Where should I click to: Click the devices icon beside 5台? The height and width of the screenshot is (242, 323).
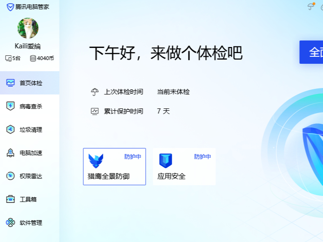[x=8, y=59]
